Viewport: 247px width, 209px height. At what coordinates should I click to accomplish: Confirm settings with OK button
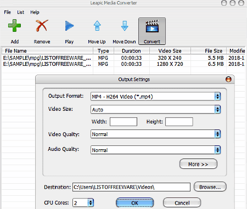(x=135, y=203)
